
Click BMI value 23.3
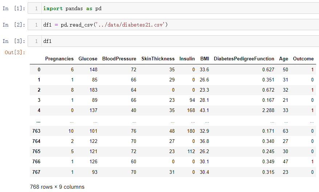pyautogui.click(x=204, y=90)
